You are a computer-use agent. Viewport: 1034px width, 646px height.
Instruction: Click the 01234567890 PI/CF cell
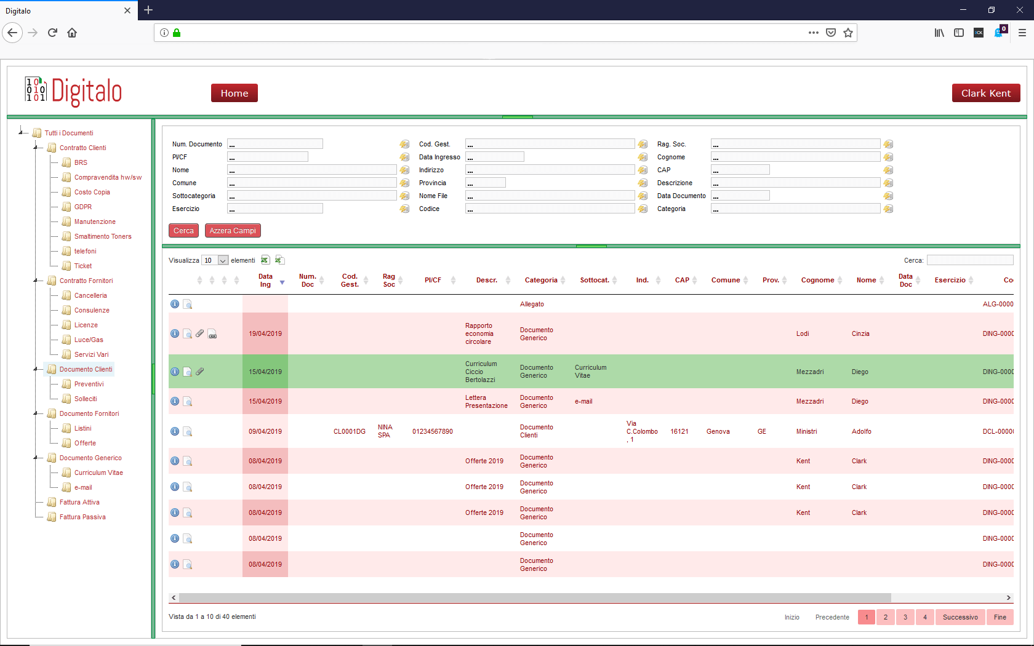click(x=433, y=432)
